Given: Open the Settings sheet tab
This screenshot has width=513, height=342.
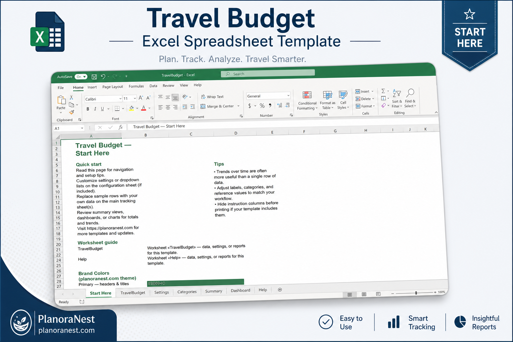Looking at the screenshot, I should 162,292.
